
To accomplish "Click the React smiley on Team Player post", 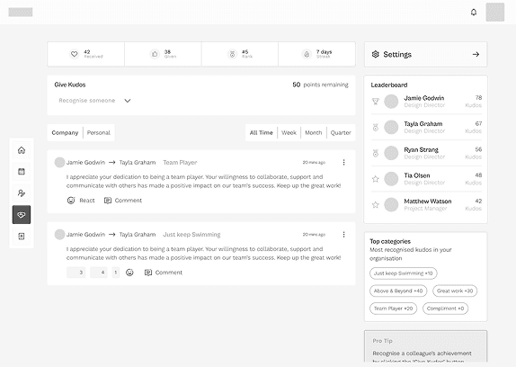I will point(71,201).
